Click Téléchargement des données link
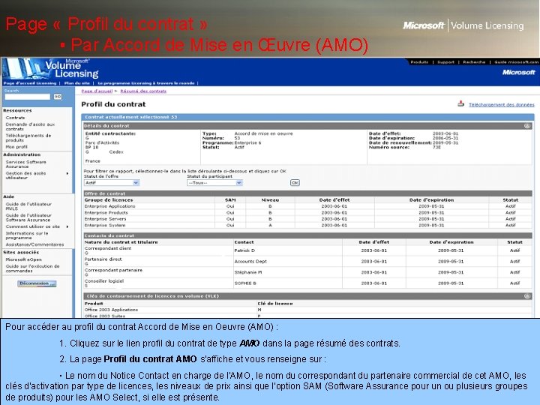This screenshot has height=405, width=540. [502, 105]
